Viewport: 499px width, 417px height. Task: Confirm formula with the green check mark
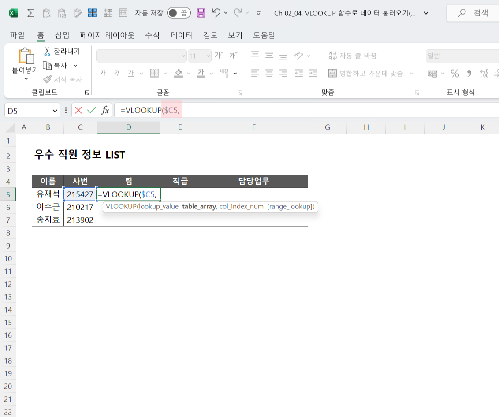92,110
